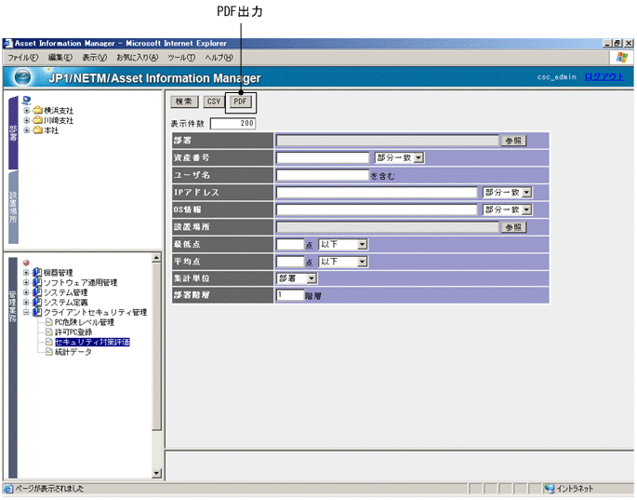
Task: Open the お気に入り menu
Action: [138, 58]
